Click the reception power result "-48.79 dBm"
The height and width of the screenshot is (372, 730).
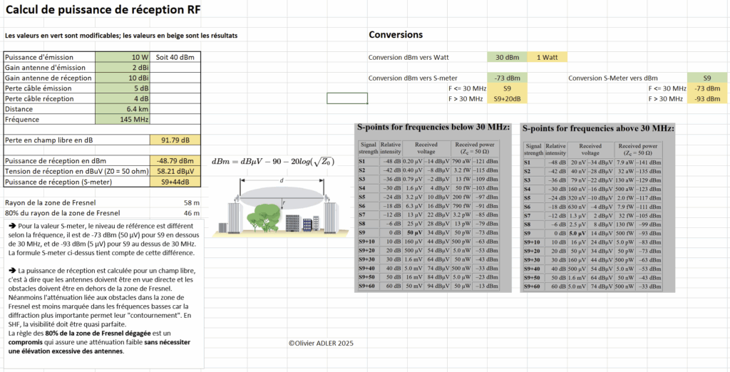[x=175, y=160]
